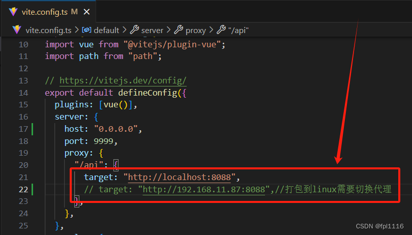The width and height of the screenshot is (412, 235).
Task: Click the wrench icon beside proxy breadcrumb
Action: (179, 30)
